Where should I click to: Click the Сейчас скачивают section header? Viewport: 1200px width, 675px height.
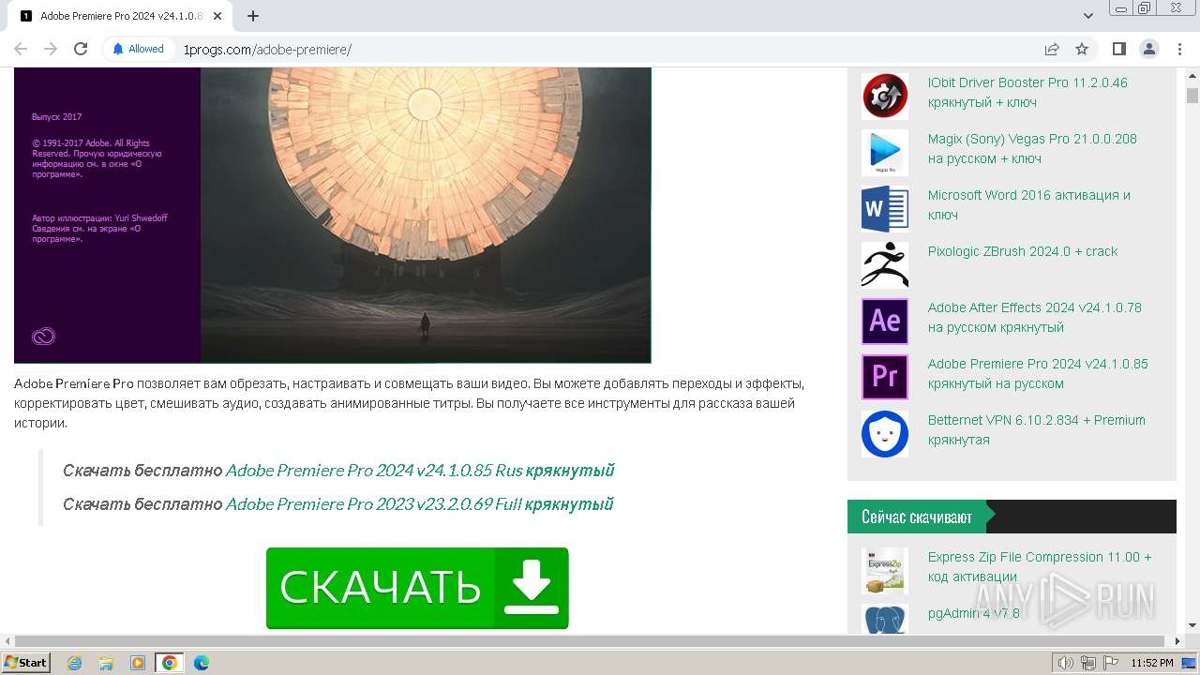[x=917, y=517]
